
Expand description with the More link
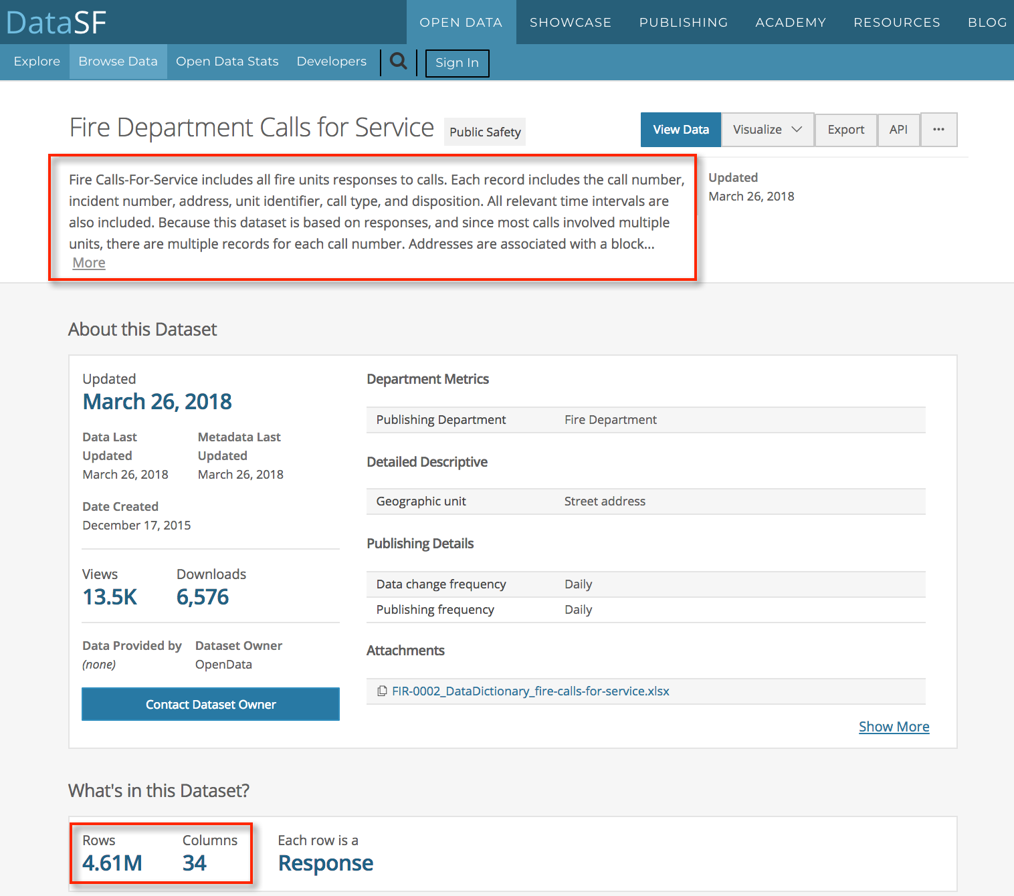89,263
